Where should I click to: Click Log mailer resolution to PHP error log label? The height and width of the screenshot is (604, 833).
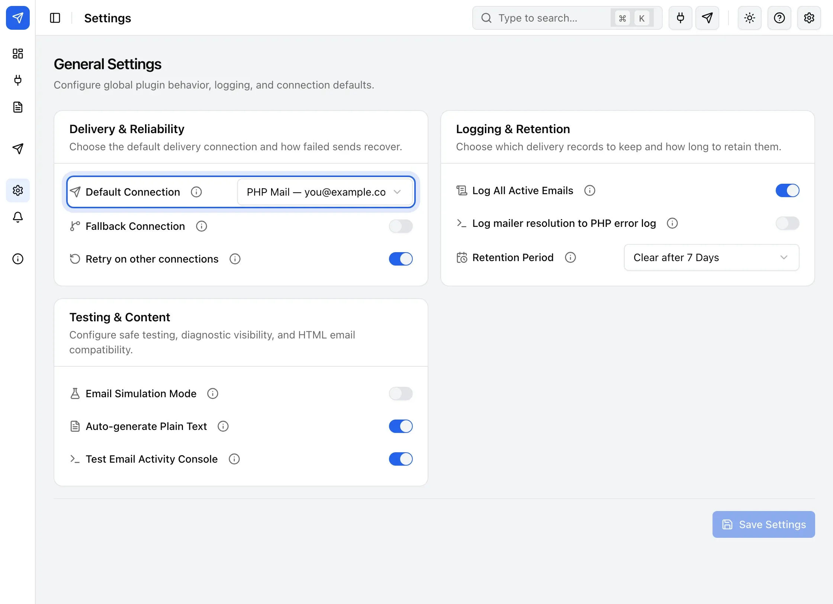point(564,223)
